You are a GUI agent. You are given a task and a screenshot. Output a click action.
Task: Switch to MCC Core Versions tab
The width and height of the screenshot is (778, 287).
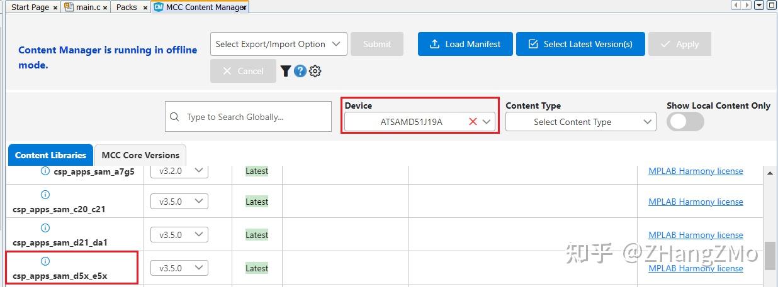pyautogui.click(x=140, y=155)
